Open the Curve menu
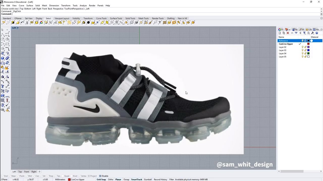This screenshot has width=323, height=181. pos(21,6)
